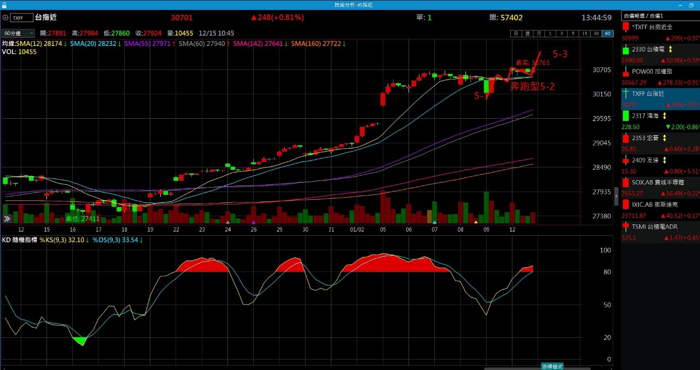Click the candlestick icon for 2330 台積電
This screenshot has width=700, height=370.
click(x=626, y=49)
